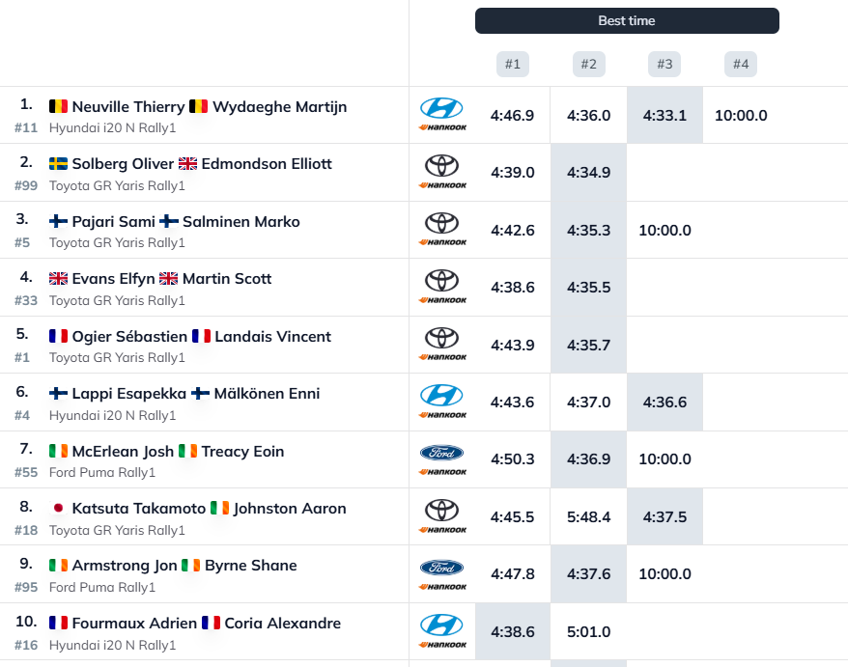Select the #3 run column header
The image size is (848, 667).
(x=664, y=65)
